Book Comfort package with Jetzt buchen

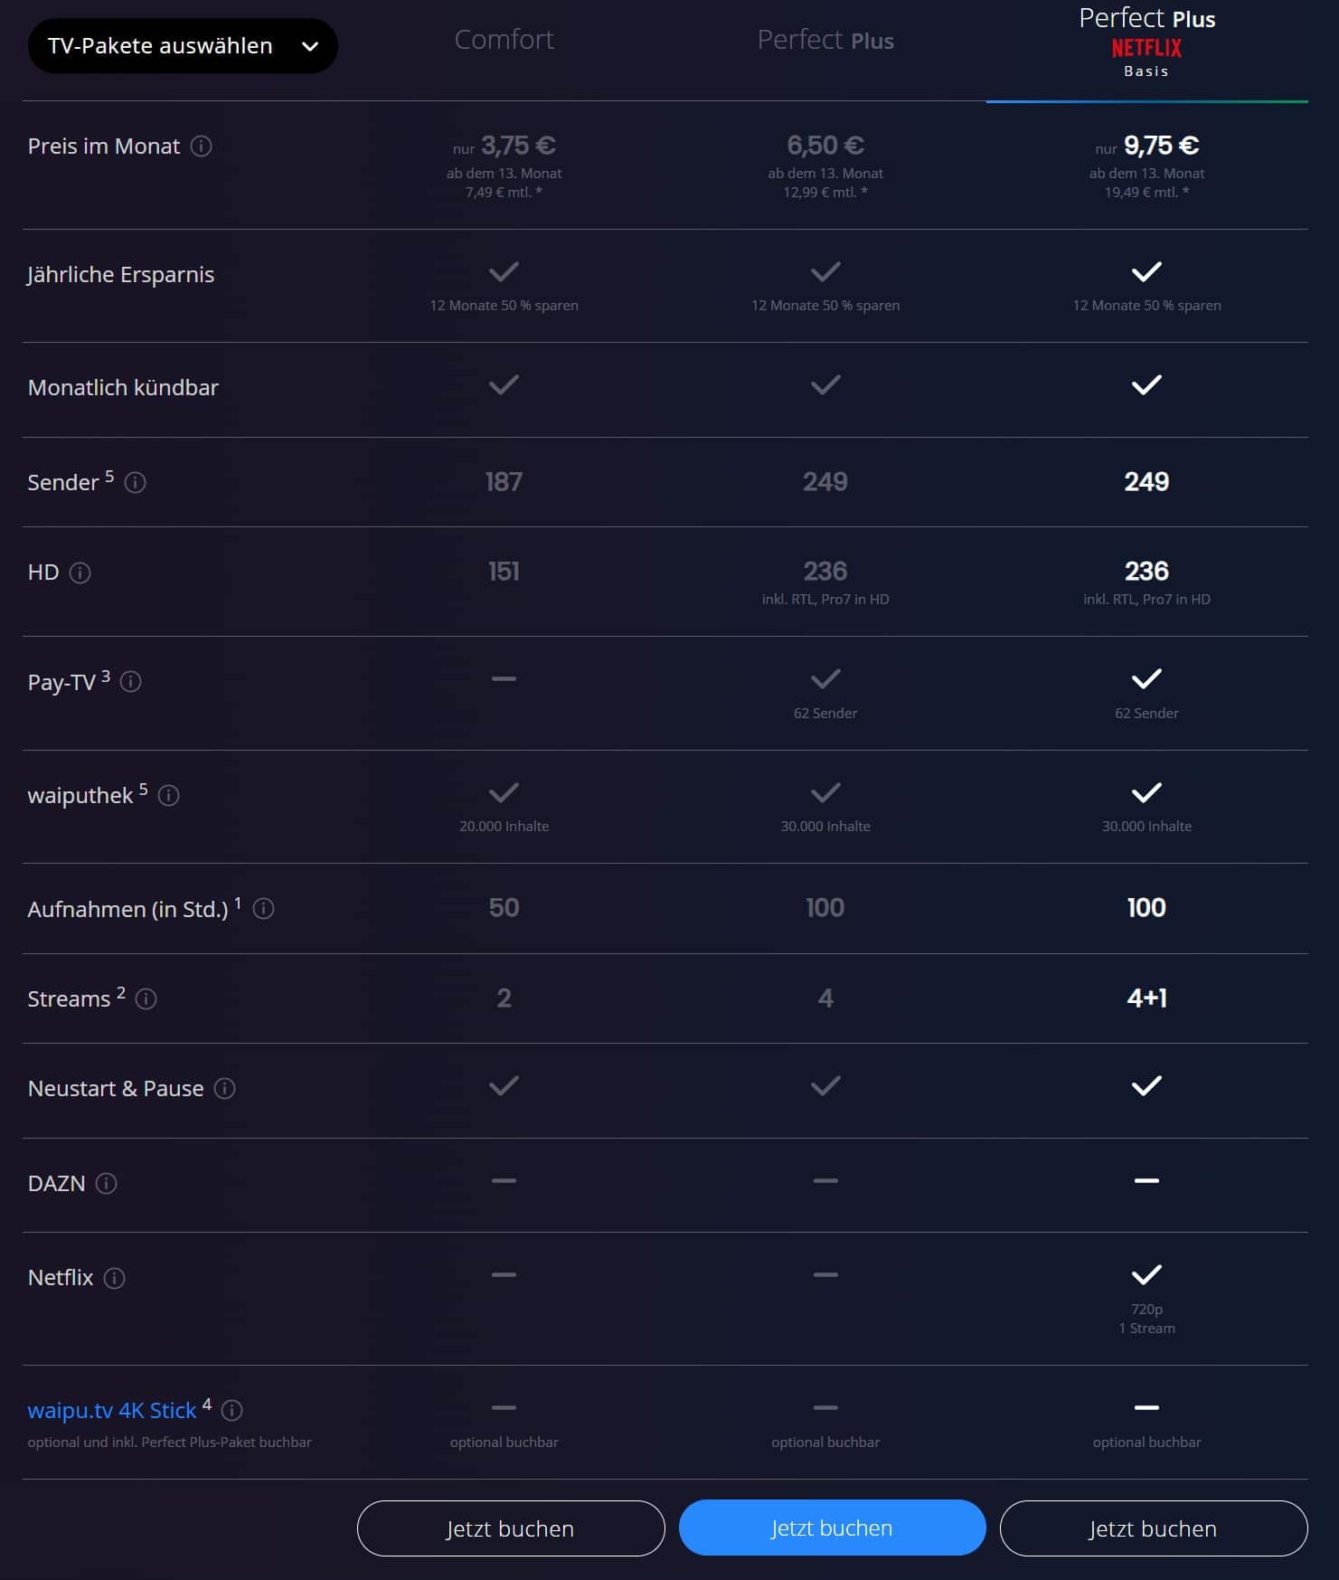(511, 1528)
